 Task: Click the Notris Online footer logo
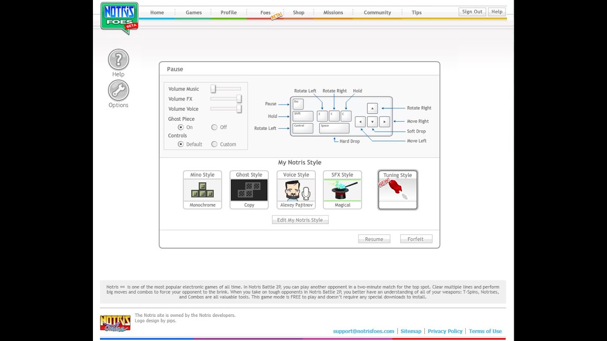pyautogui.click(x=115, y=323)
